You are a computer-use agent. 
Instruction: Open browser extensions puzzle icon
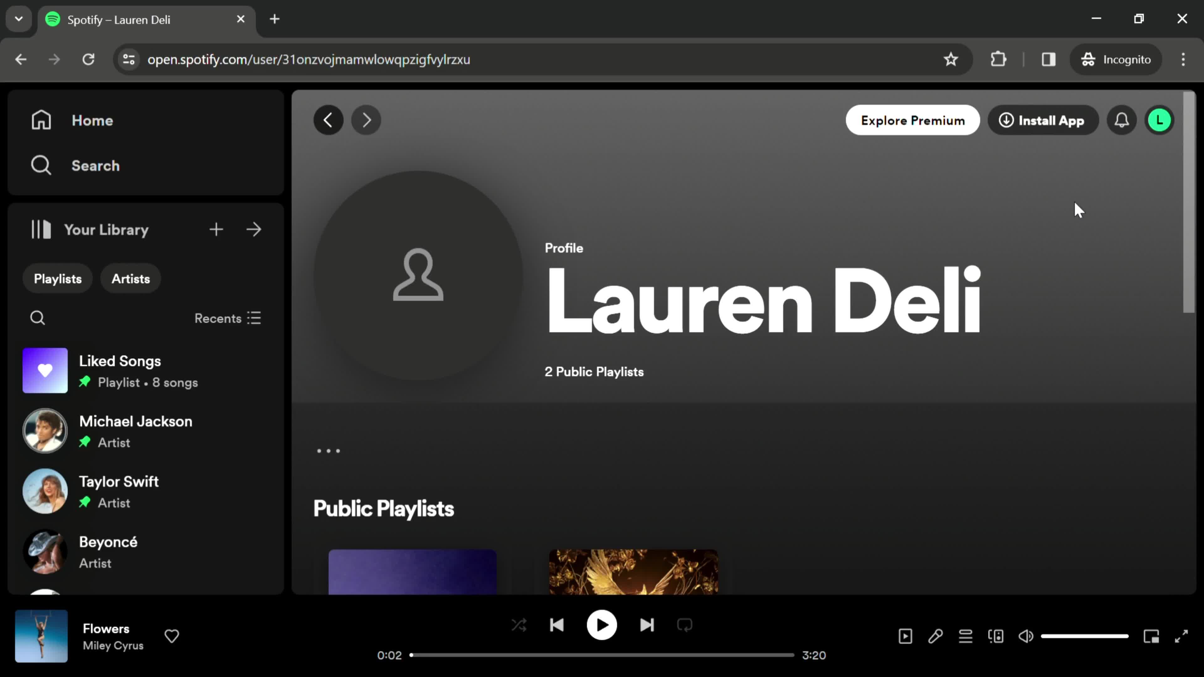click(x=998, y=59)
